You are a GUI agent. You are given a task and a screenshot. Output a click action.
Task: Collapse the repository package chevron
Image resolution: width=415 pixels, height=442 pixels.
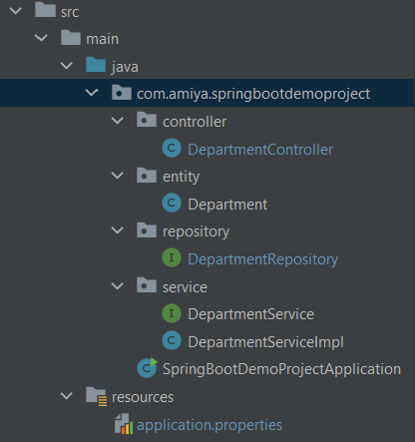[x=118, y=230]
